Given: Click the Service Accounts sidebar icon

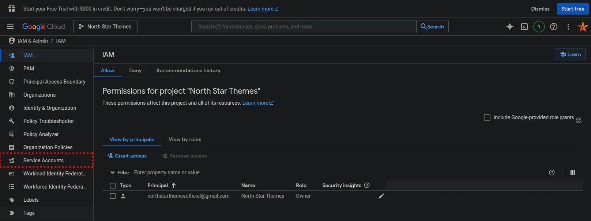Looking at the screenshot, I should (x=12, y=160).
